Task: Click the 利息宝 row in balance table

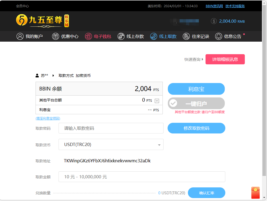Action: pos(99,110)
